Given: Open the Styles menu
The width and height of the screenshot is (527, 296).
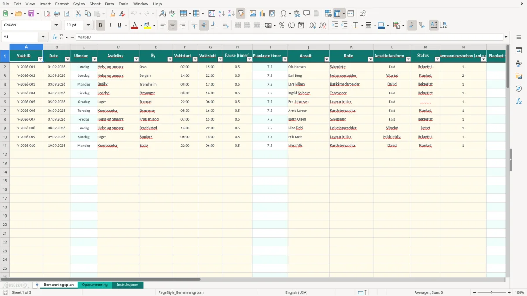Looking at the screenshot, I should (79, 4).
